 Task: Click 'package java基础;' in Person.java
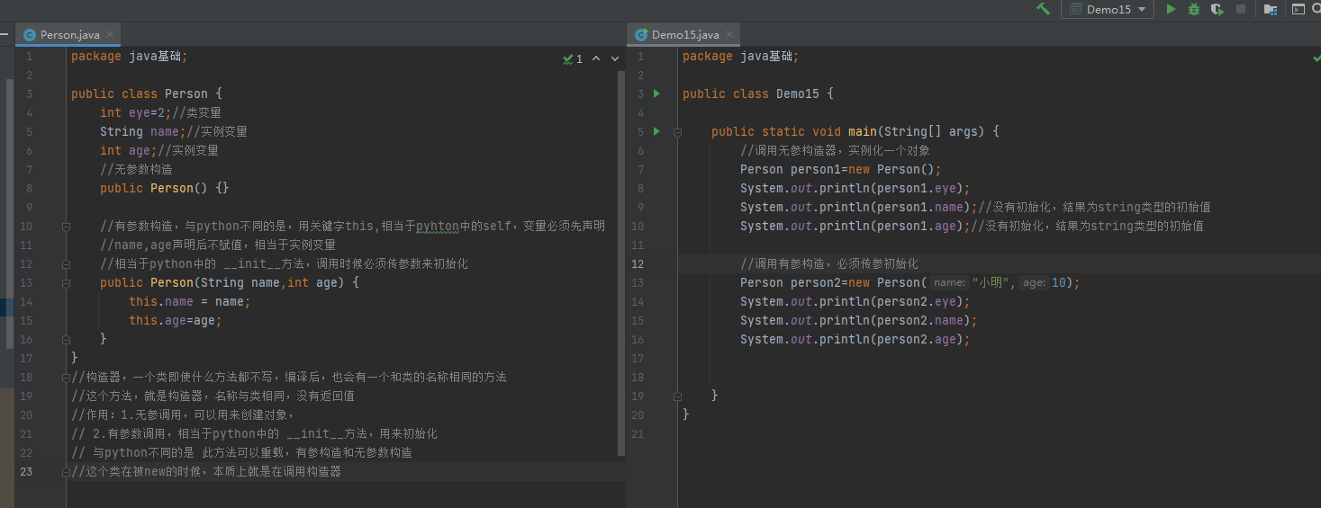(129, 56)
